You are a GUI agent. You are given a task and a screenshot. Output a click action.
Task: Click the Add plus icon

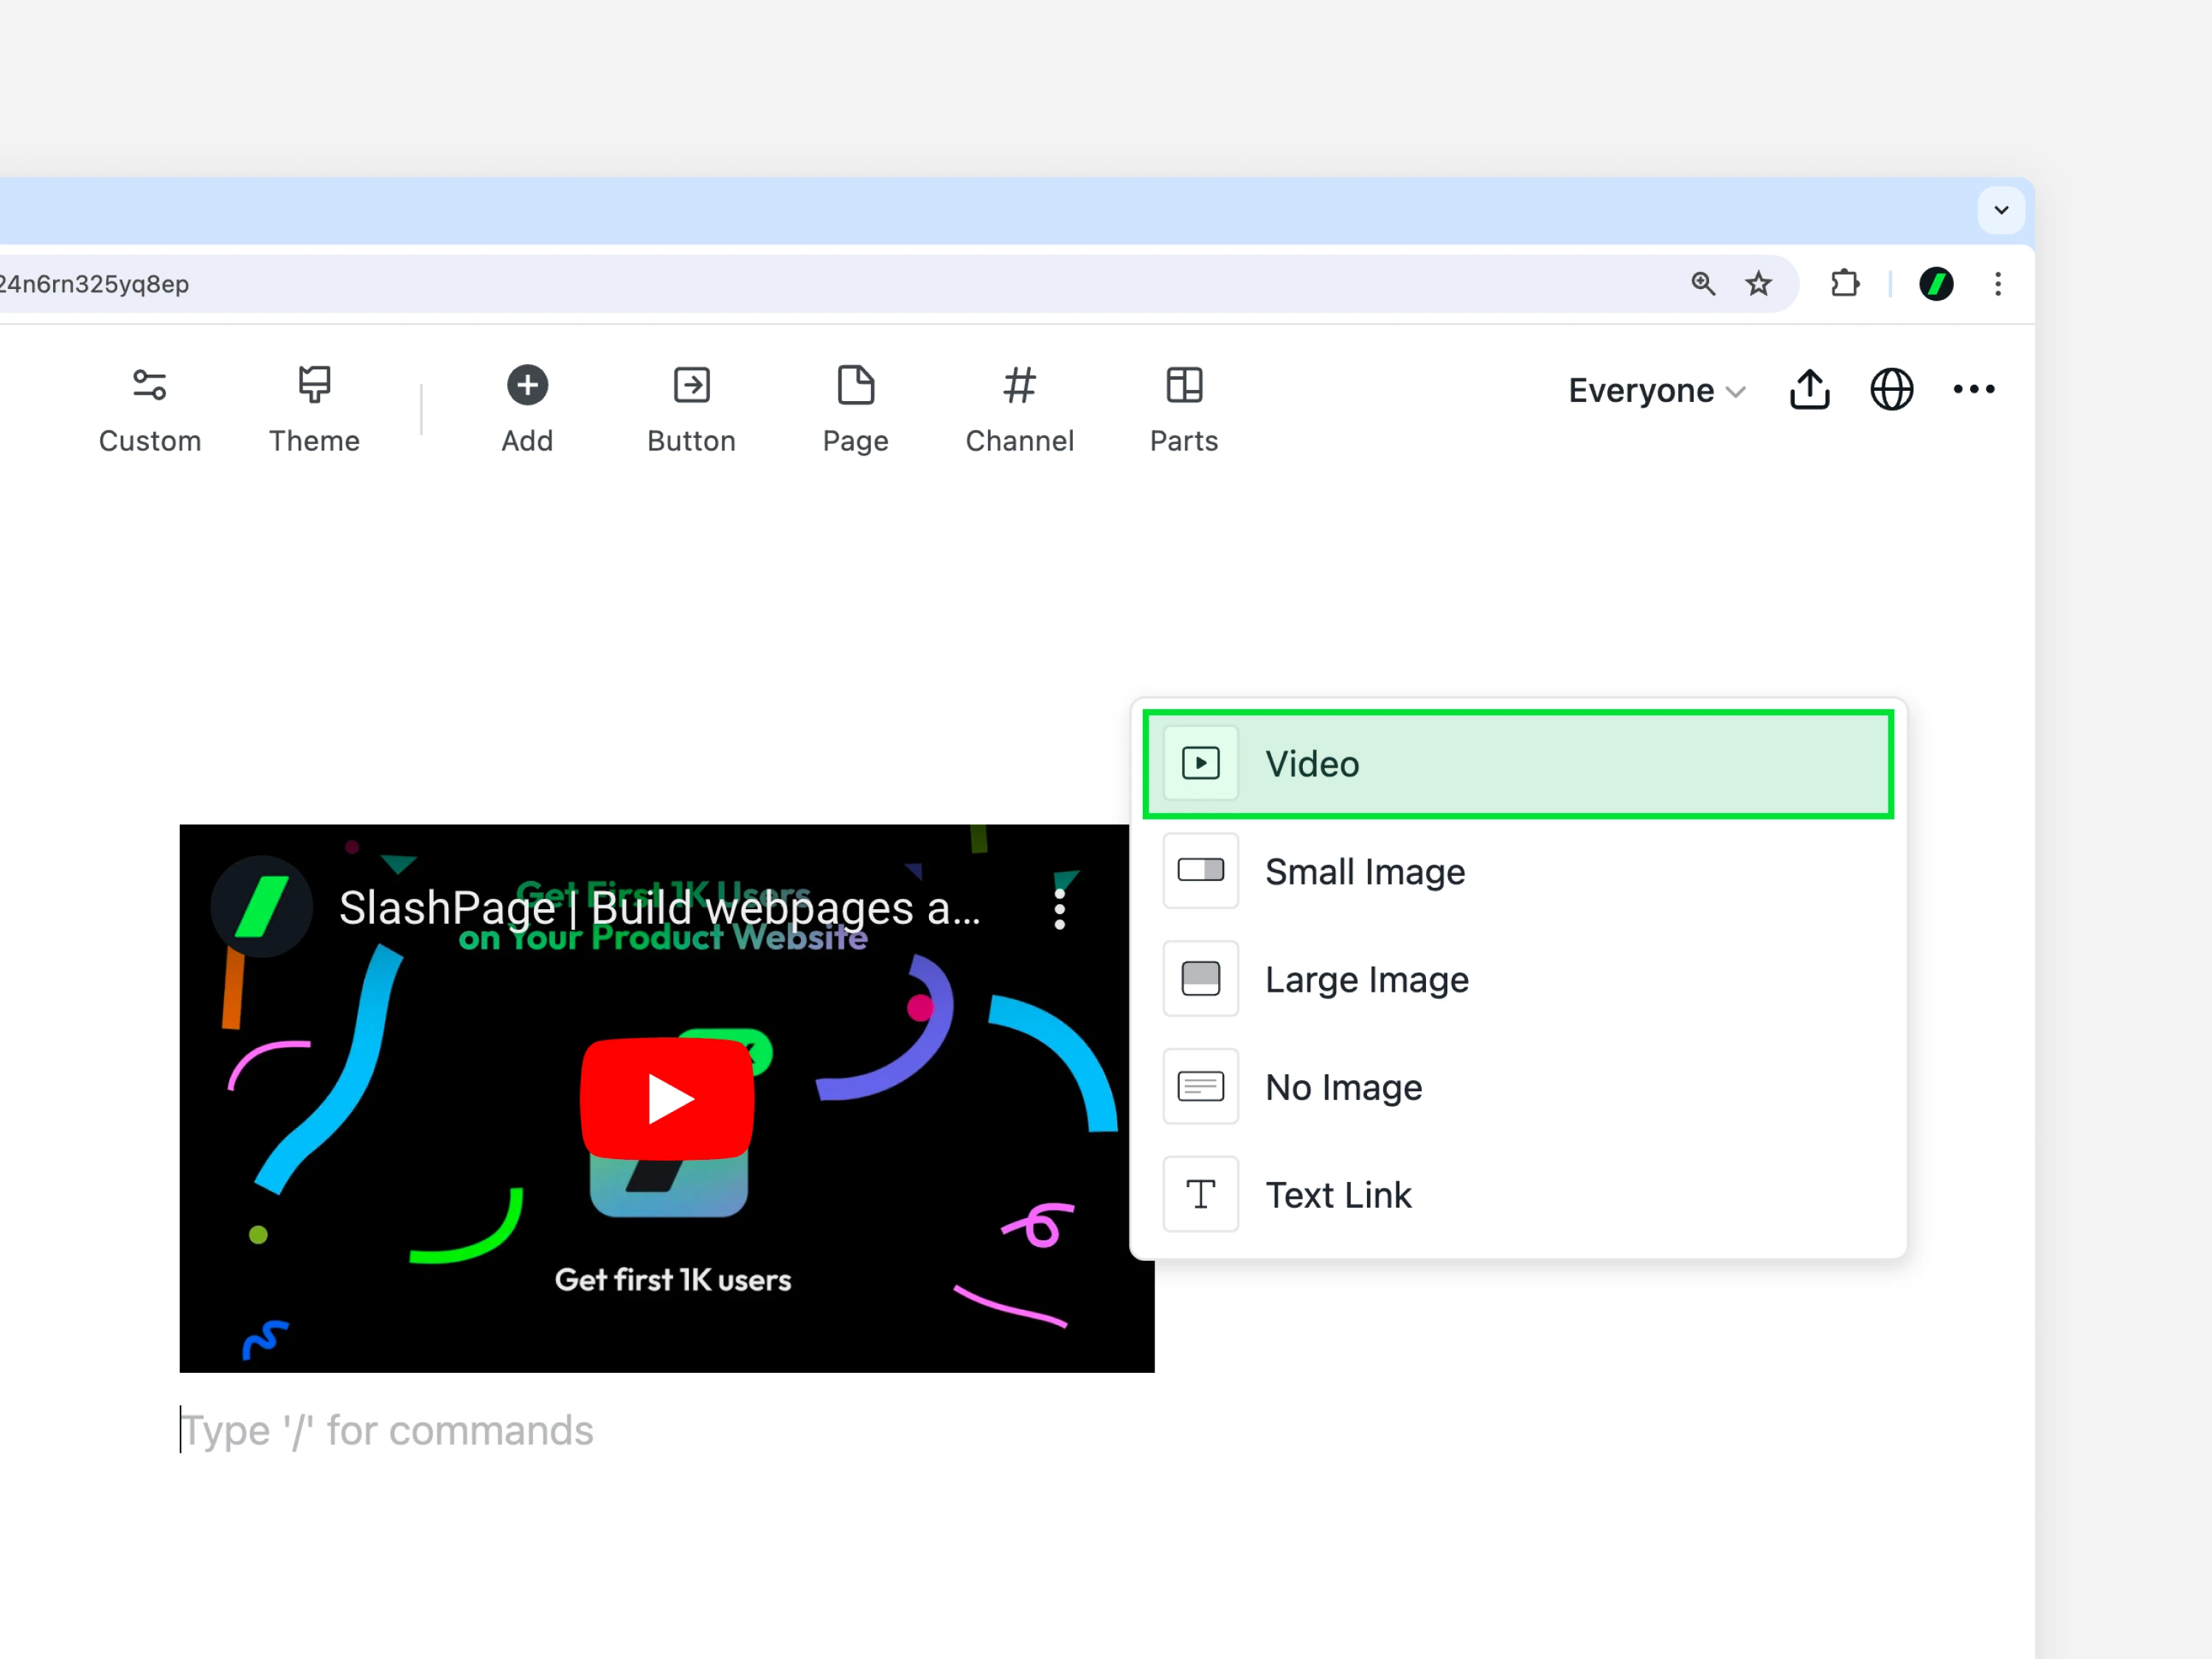[527, 385]
